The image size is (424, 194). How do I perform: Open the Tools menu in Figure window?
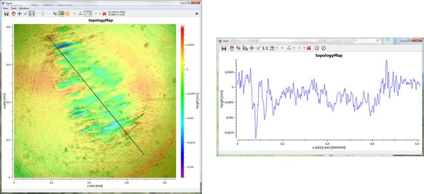click(x=14, y=8)
